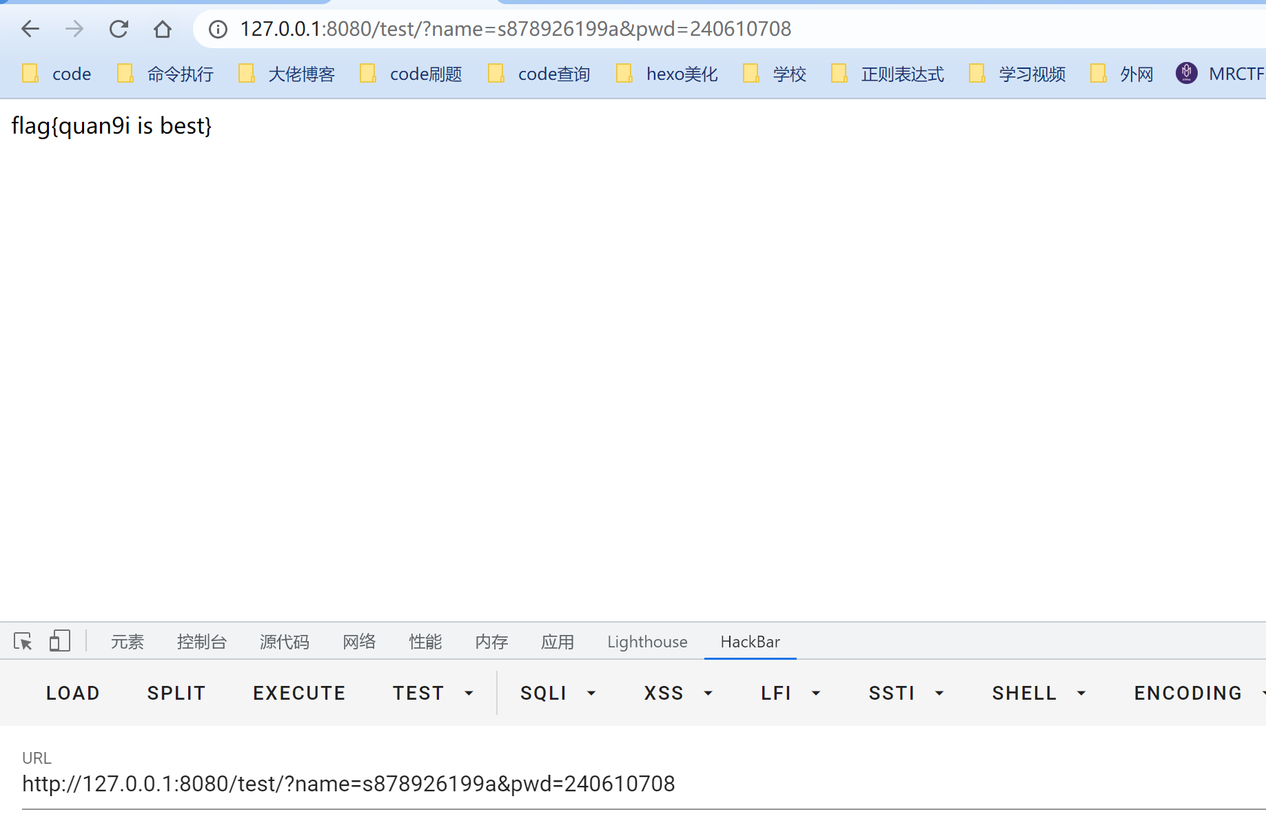The width and height of the screenshot is (1266, 823).
Task: Switch to the 源代码 DevTools tab
Action: [x=285, y=642]
